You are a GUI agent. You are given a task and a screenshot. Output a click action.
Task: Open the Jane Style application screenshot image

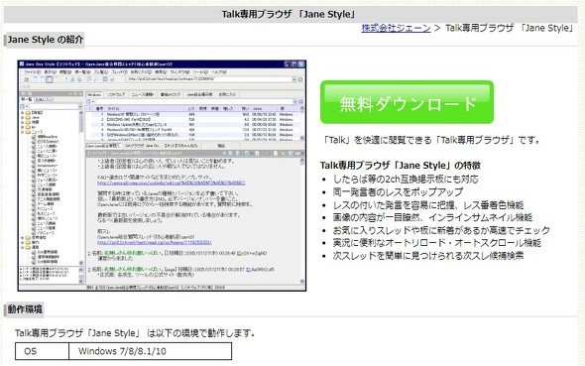coord(162,176)
